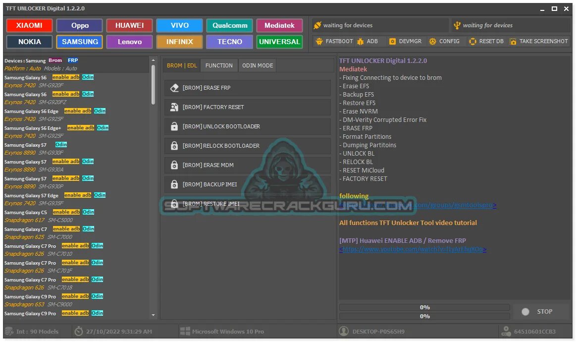Click the eraser icon for ERASE FRP

click(x=174, y=88)
